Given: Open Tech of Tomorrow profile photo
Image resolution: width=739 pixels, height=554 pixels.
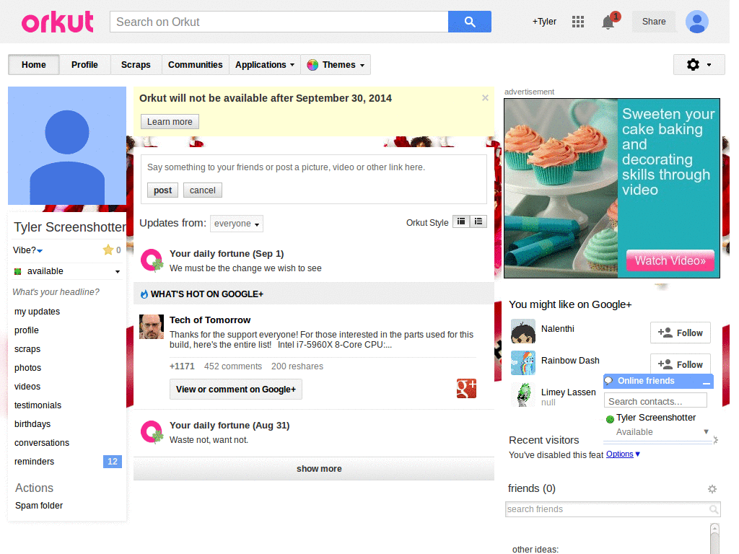Looking at the screenshot, I should point(152,327).
